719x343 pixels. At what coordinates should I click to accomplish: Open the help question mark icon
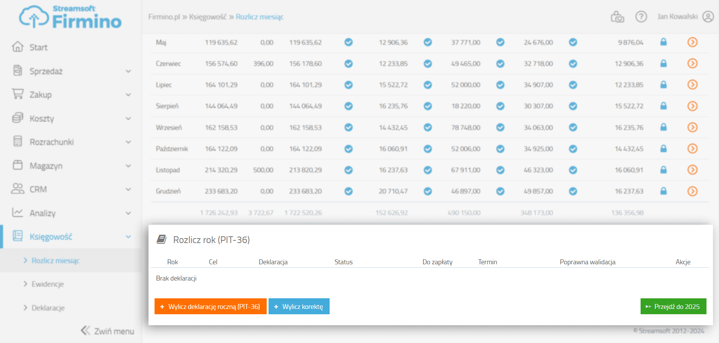[x=641, y=17]
